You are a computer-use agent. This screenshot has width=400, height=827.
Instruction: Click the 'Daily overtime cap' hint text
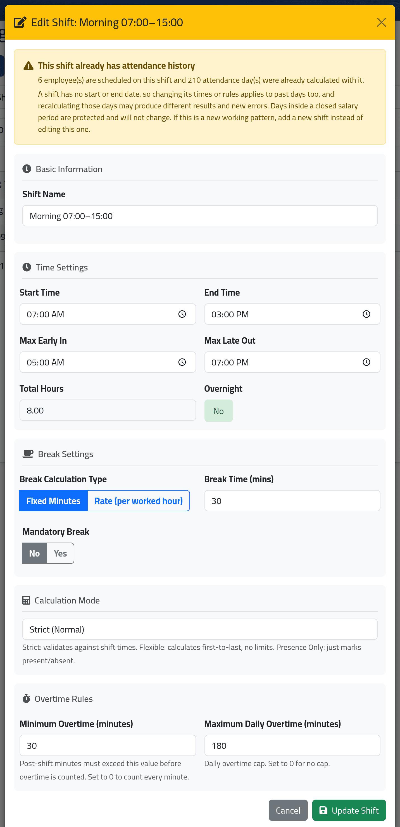tap(267, 763)
